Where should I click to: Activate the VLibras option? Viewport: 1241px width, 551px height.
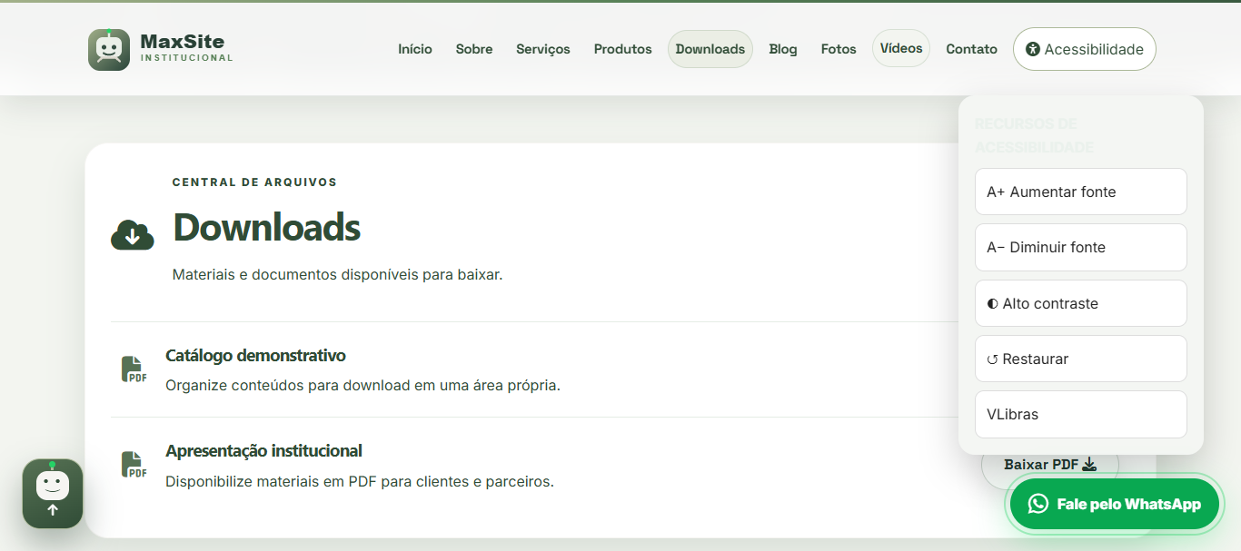coord(1081,414)
